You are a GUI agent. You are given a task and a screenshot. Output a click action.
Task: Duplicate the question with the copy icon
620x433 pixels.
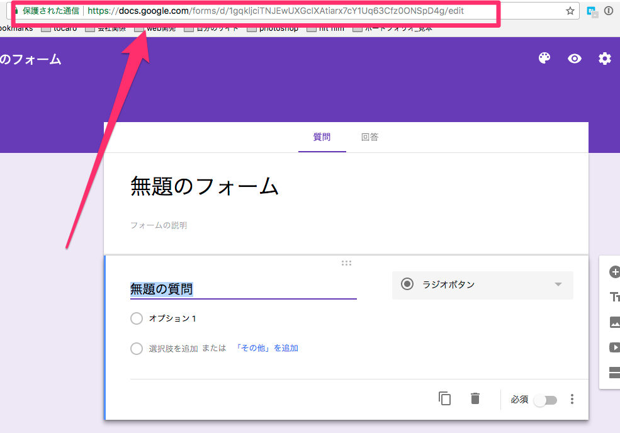click(445, 398)
